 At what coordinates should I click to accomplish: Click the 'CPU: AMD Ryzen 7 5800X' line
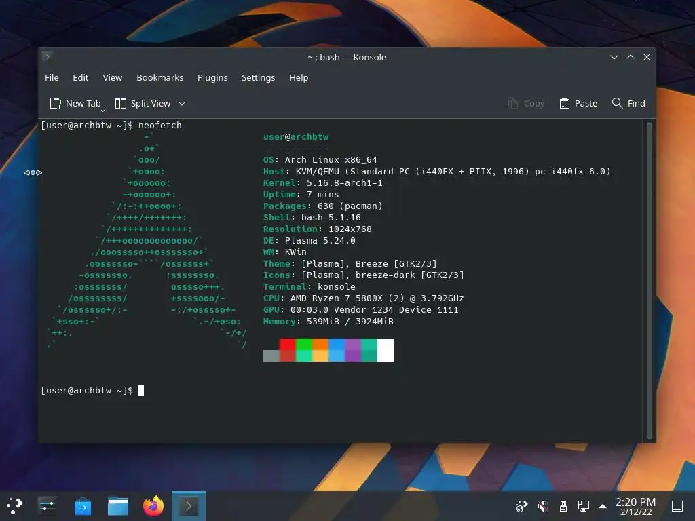click(x=364, y=298)
